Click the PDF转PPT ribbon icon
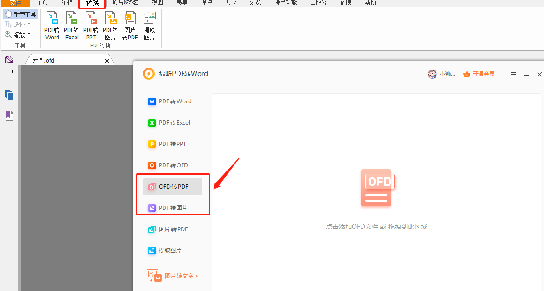This screenshot has height=291, width=544. [91, 25]
